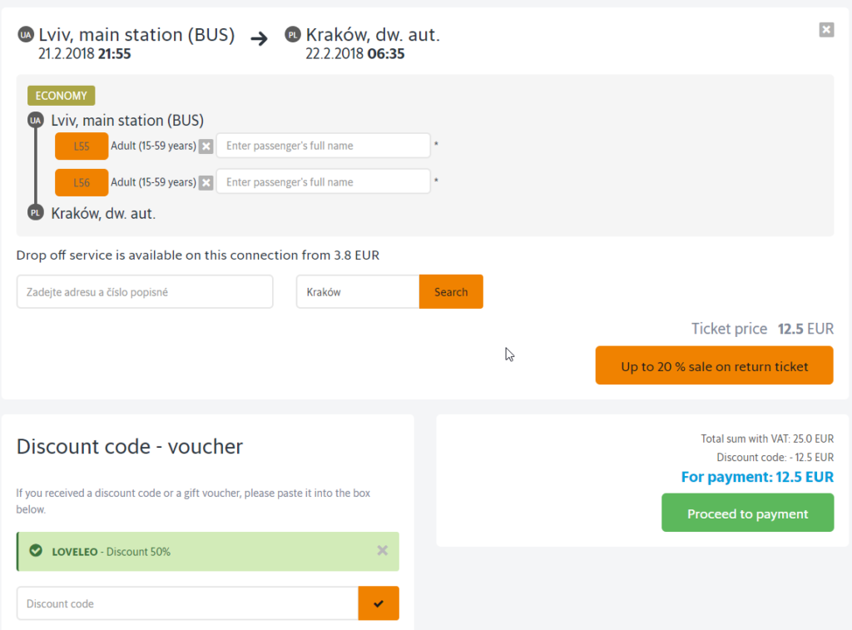Click UA stop marker in route list
Image resolution: width=852 pixels, height=630 pixels.
pos(36,120)
